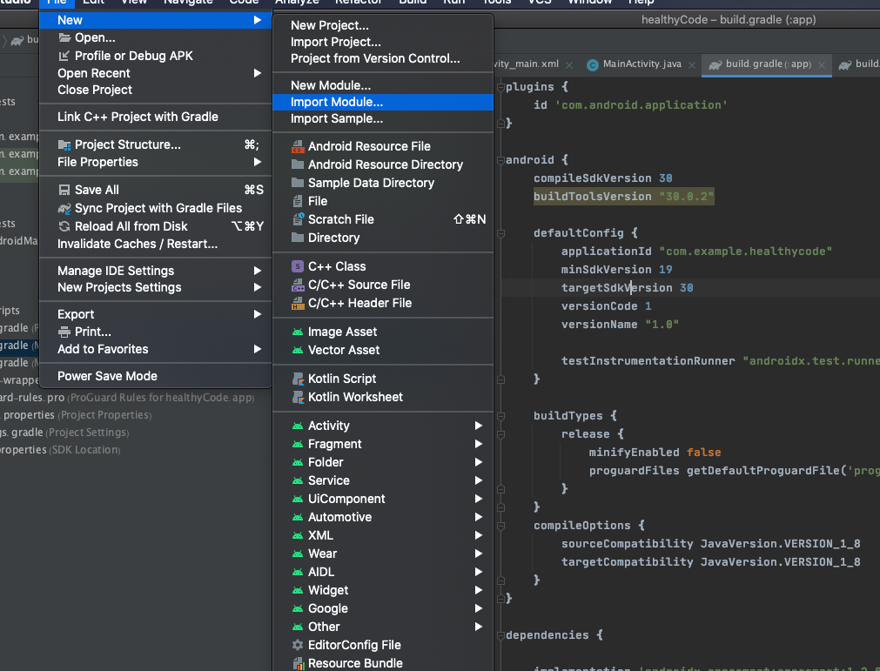Close the build.gradle (:app) tab

(822, 65)
